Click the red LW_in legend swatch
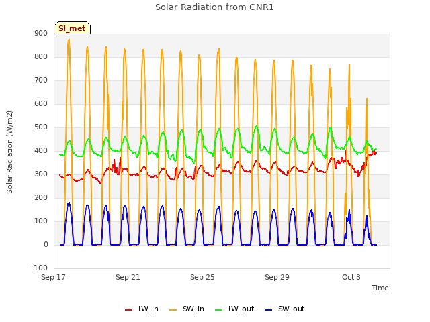This screenshot has width=430, height=322. pyautogui.click(x=128, y=310)
